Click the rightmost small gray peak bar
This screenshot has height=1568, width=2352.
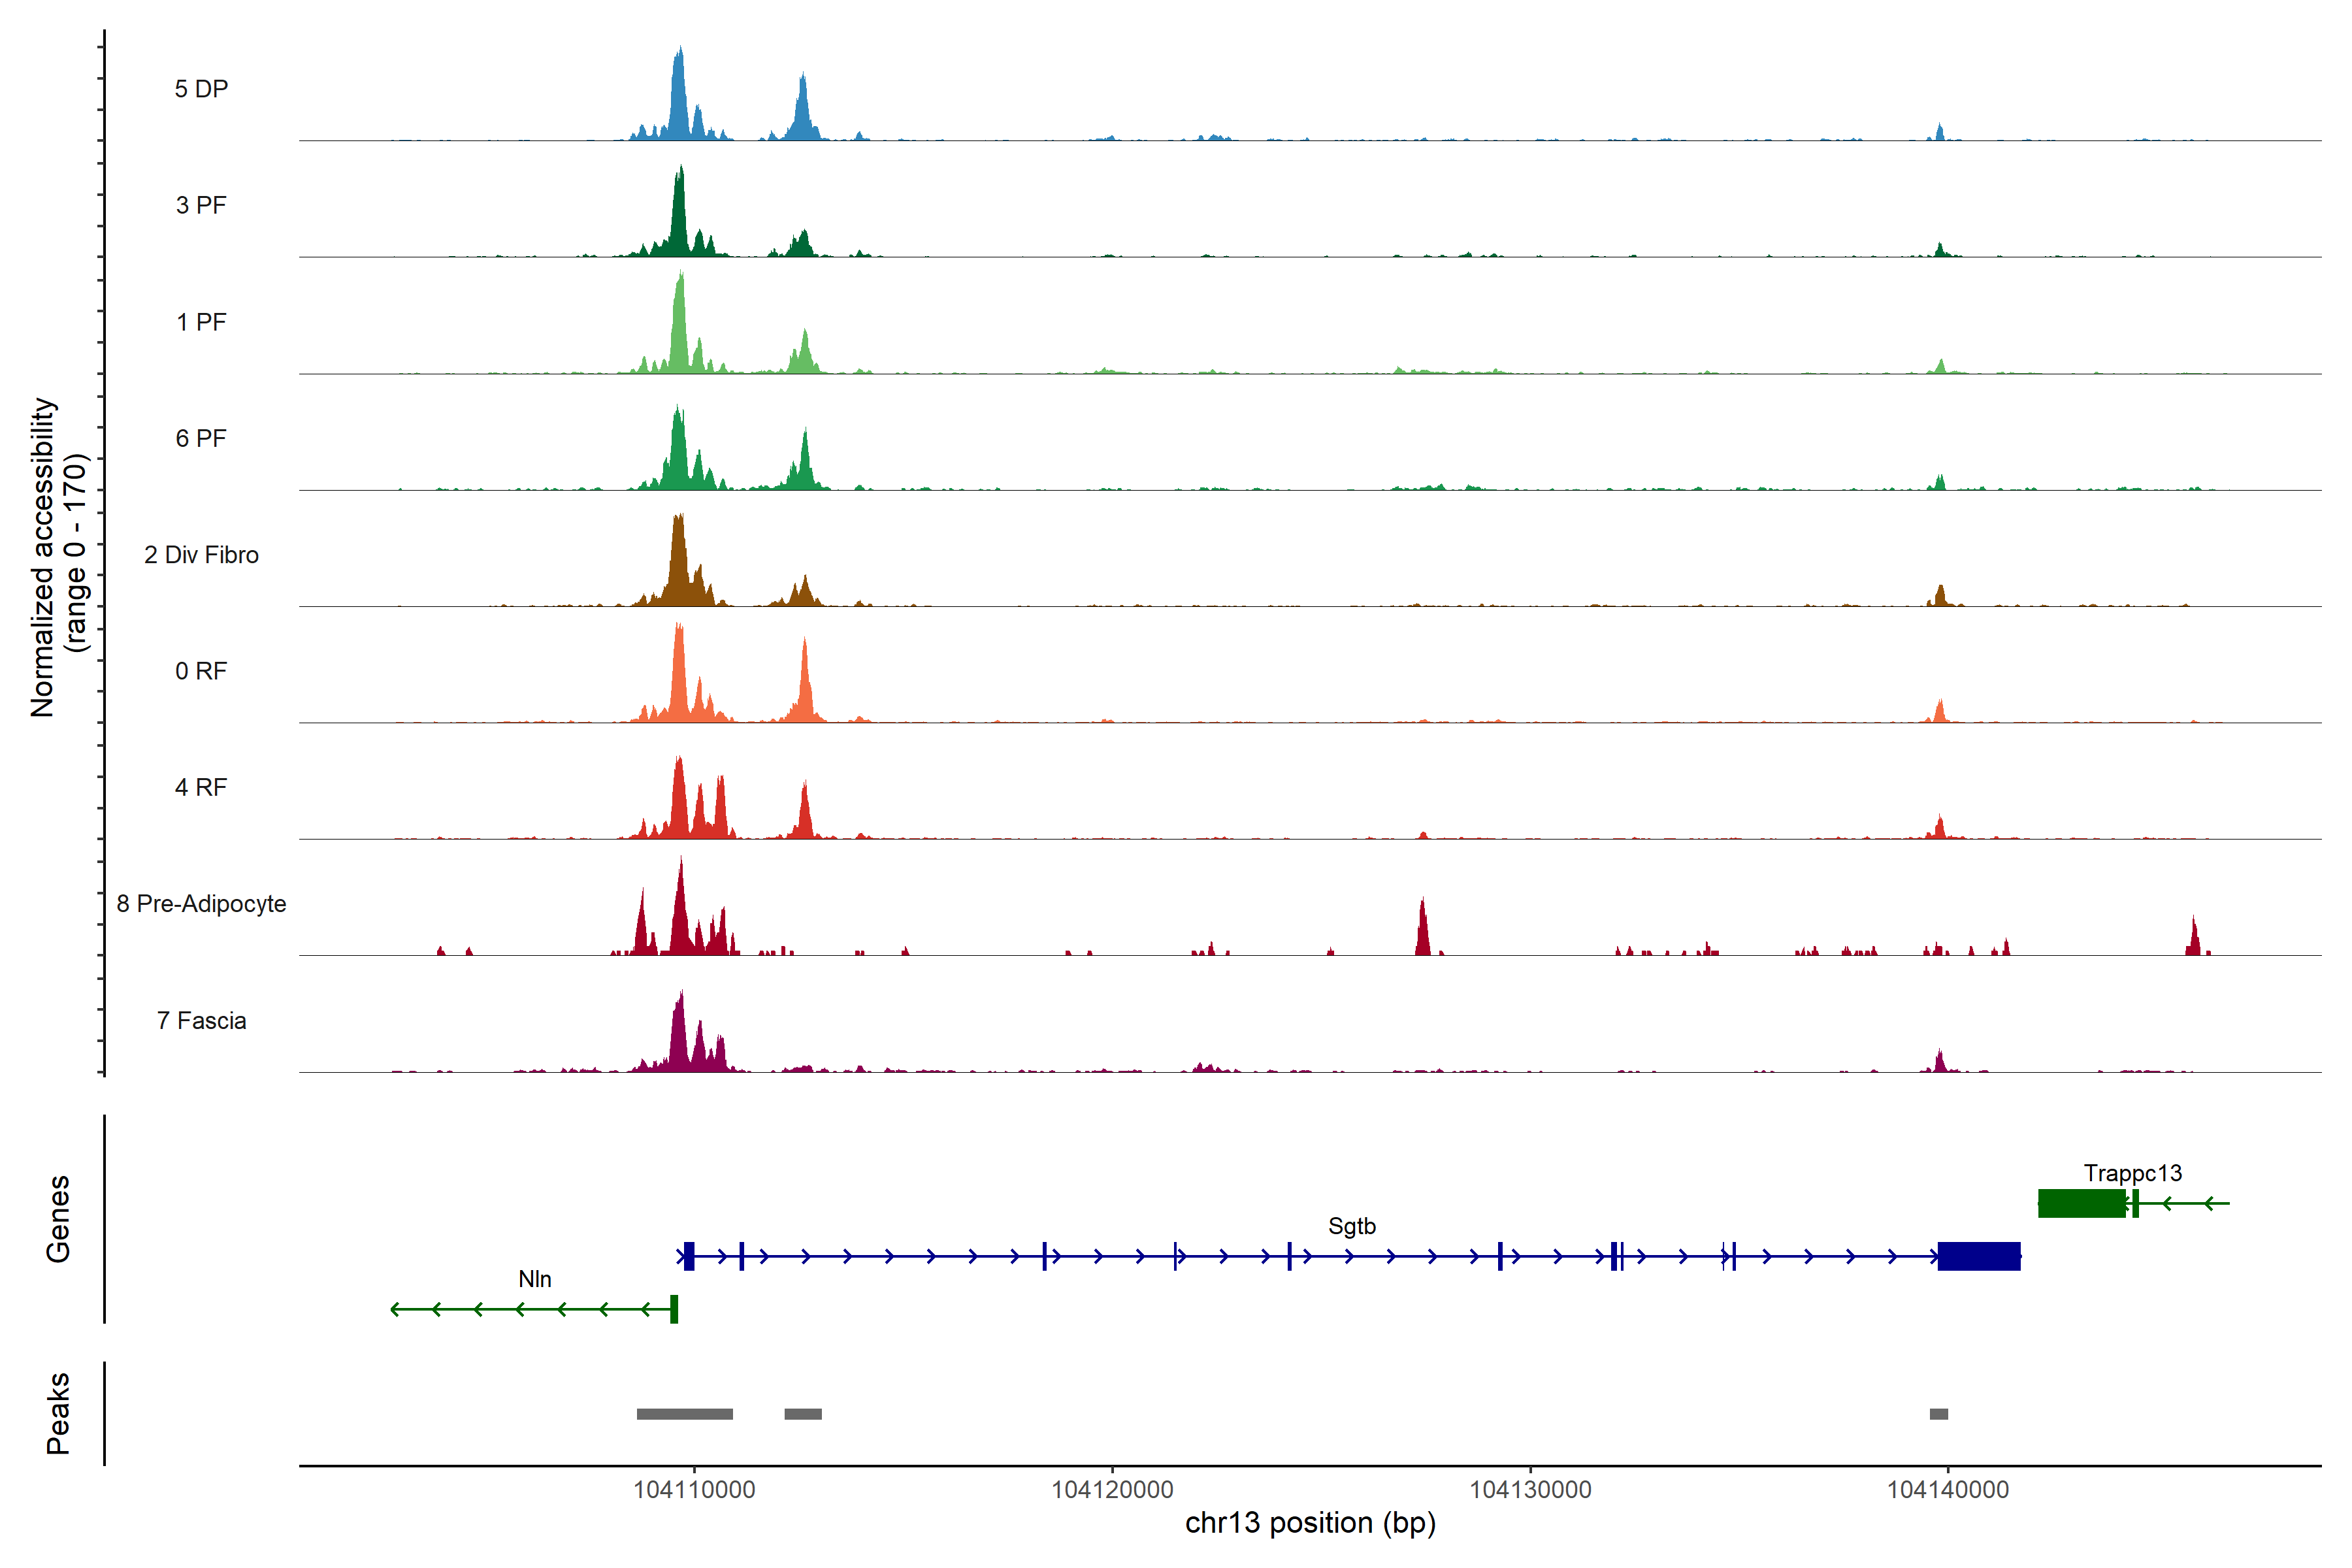[x=1938, y=1414]
